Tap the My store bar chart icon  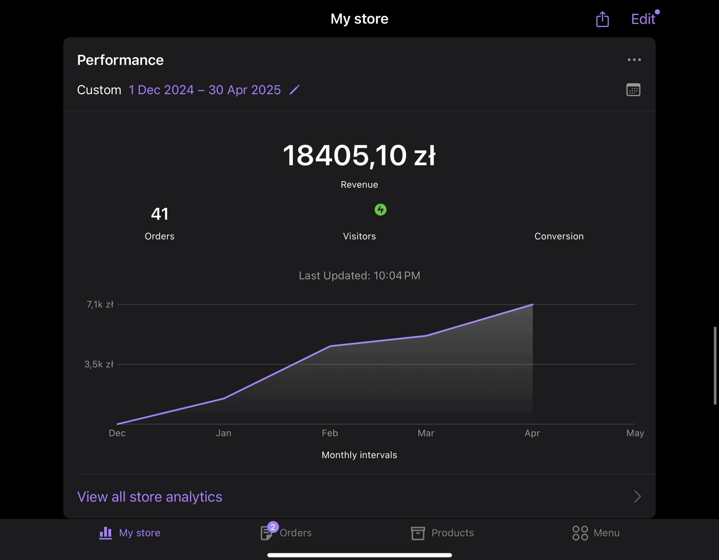(x=105, y=533)
